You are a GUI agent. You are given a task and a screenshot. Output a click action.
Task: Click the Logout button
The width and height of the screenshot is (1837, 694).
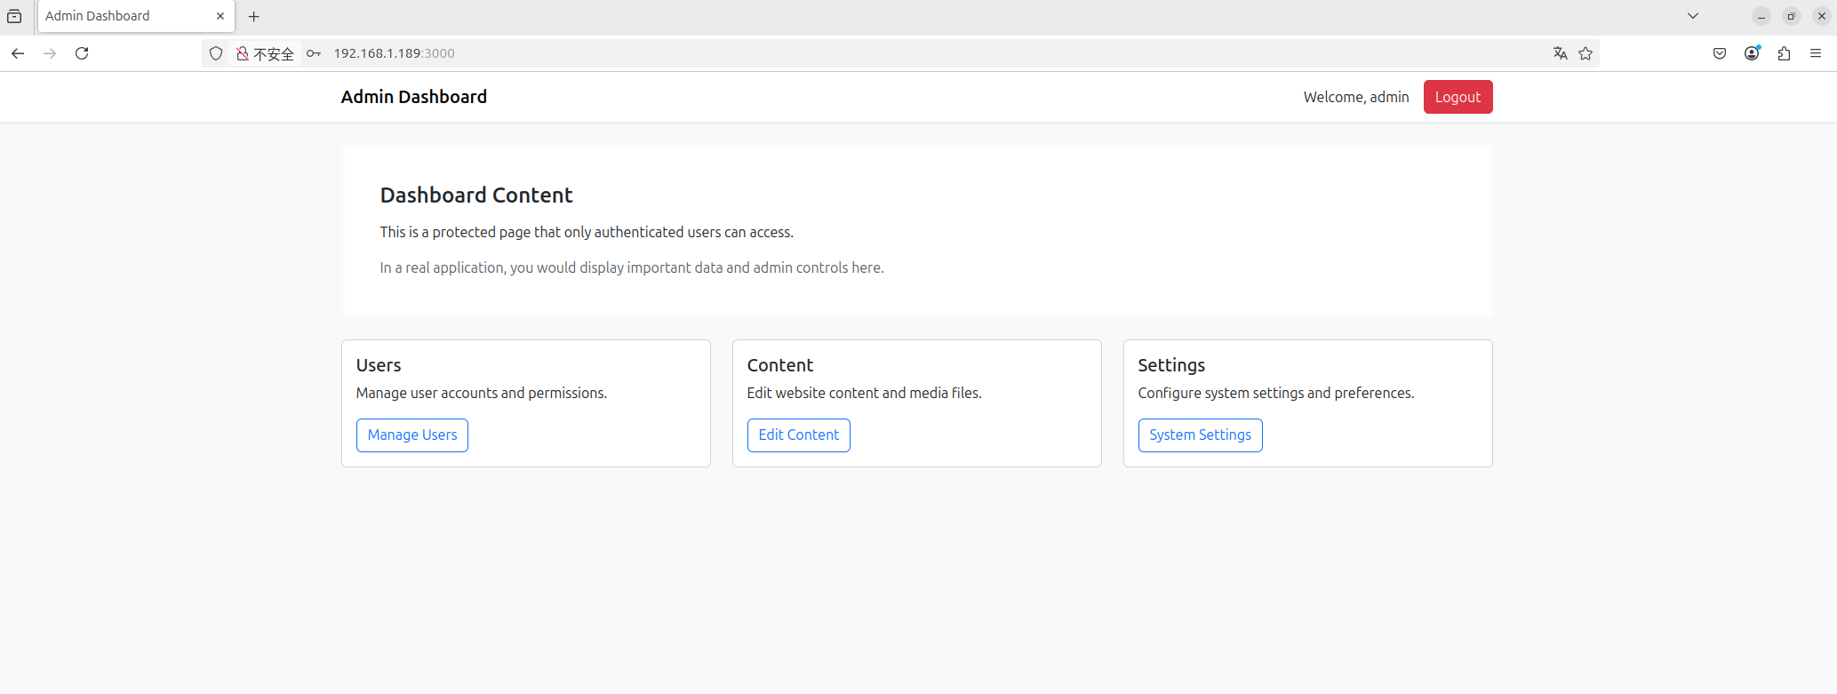(x=1458, y=97)
